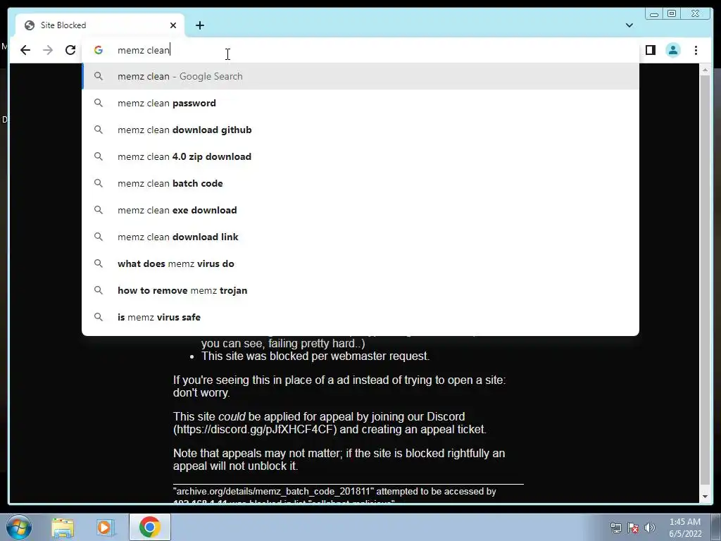This screenshot has height=541, width=721.
Task: Launch Windows Media Player from taskbar
Action: click(105, 528)
